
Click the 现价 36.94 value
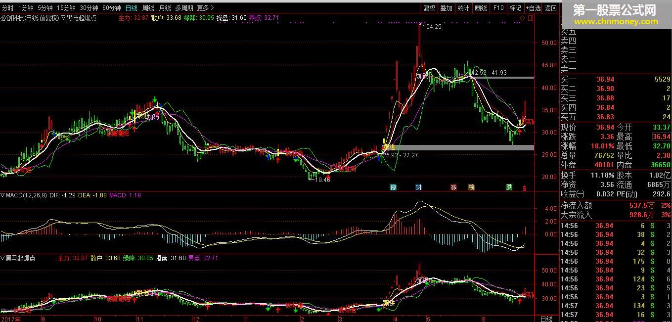pyautogui.click(x=605, y=127)
